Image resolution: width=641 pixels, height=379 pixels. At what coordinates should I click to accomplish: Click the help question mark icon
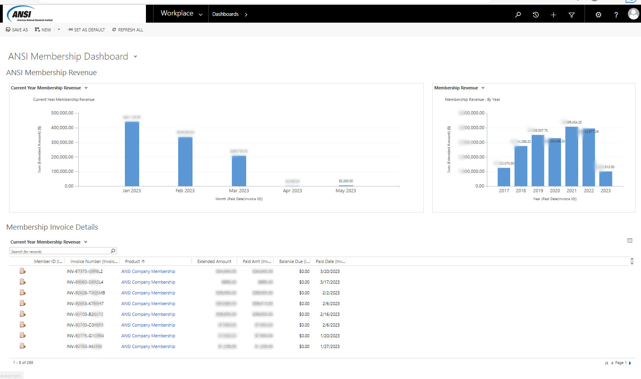click(616, 15)
